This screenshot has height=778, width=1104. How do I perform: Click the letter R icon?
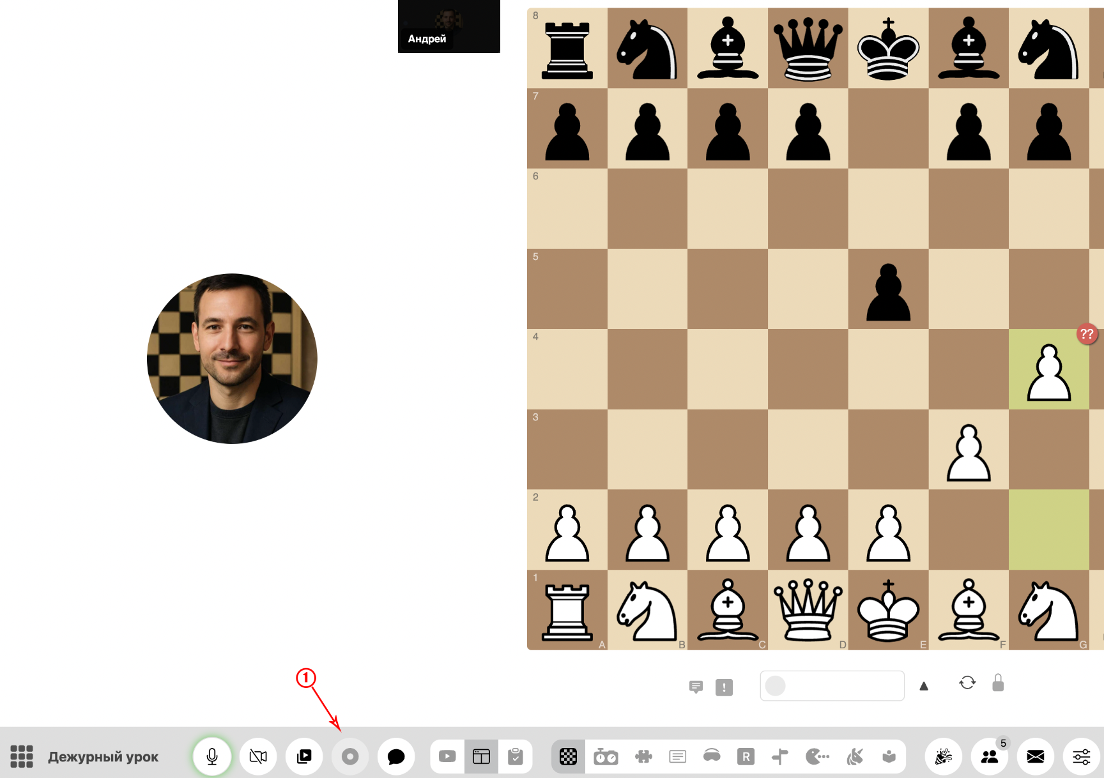pos(746,756)
